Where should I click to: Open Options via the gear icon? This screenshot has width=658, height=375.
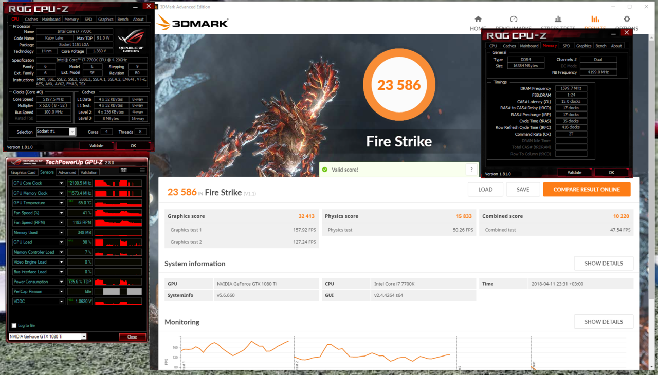pos(627,19)
